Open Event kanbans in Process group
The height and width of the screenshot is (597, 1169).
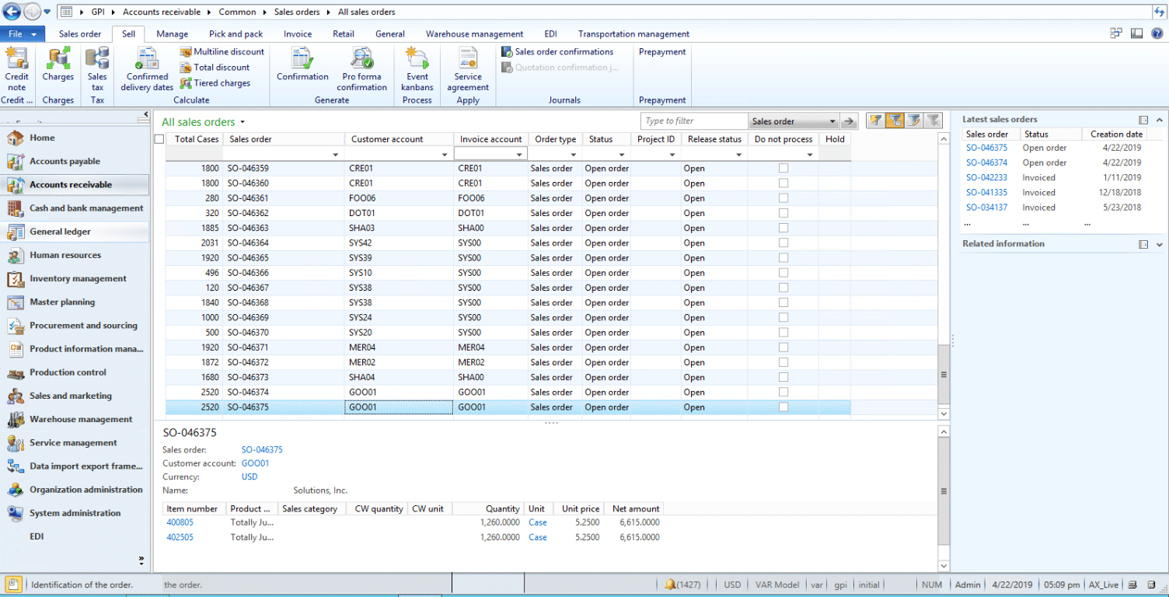(417, 70)
